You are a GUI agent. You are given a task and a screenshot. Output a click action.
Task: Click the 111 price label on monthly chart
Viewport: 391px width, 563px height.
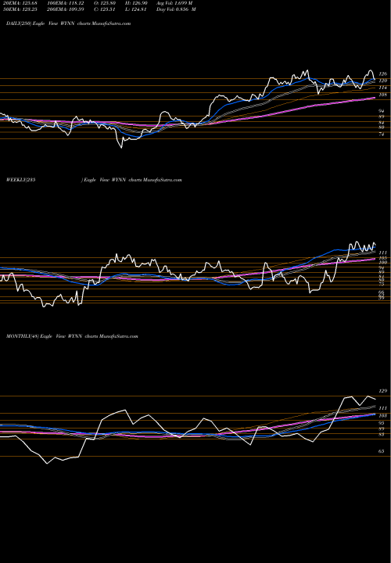(383, 409)
